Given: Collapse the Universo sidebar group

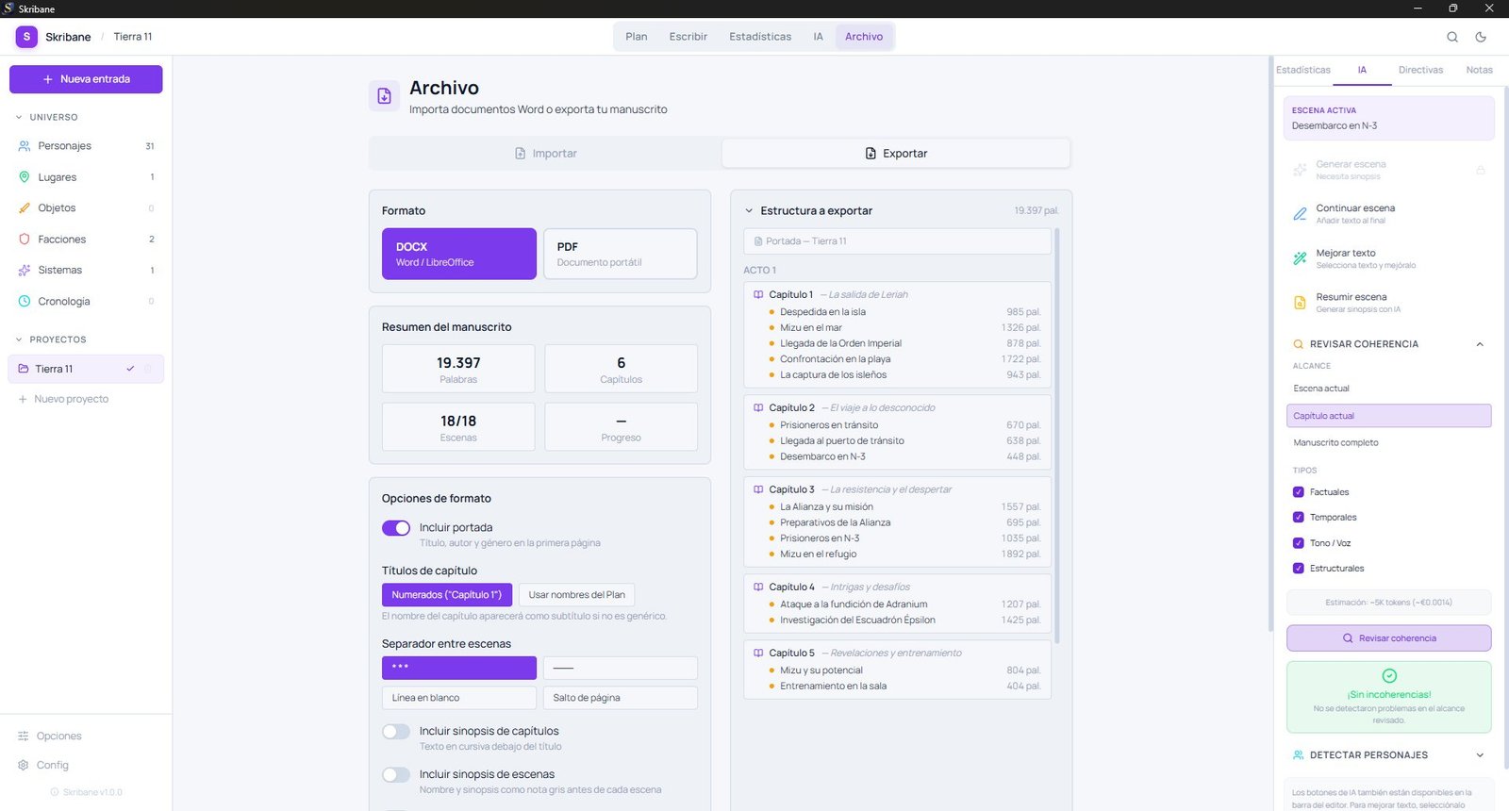Looking at the screenshot, I should point(19,118).
